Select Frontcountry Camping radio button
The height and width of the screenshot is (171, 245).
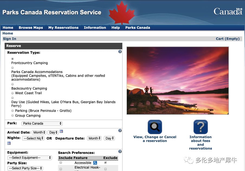point(12,59)
